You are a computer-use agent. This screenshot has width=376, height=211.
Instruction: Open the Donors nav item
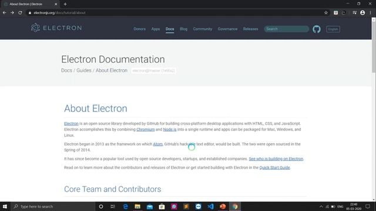pos(140,29)
